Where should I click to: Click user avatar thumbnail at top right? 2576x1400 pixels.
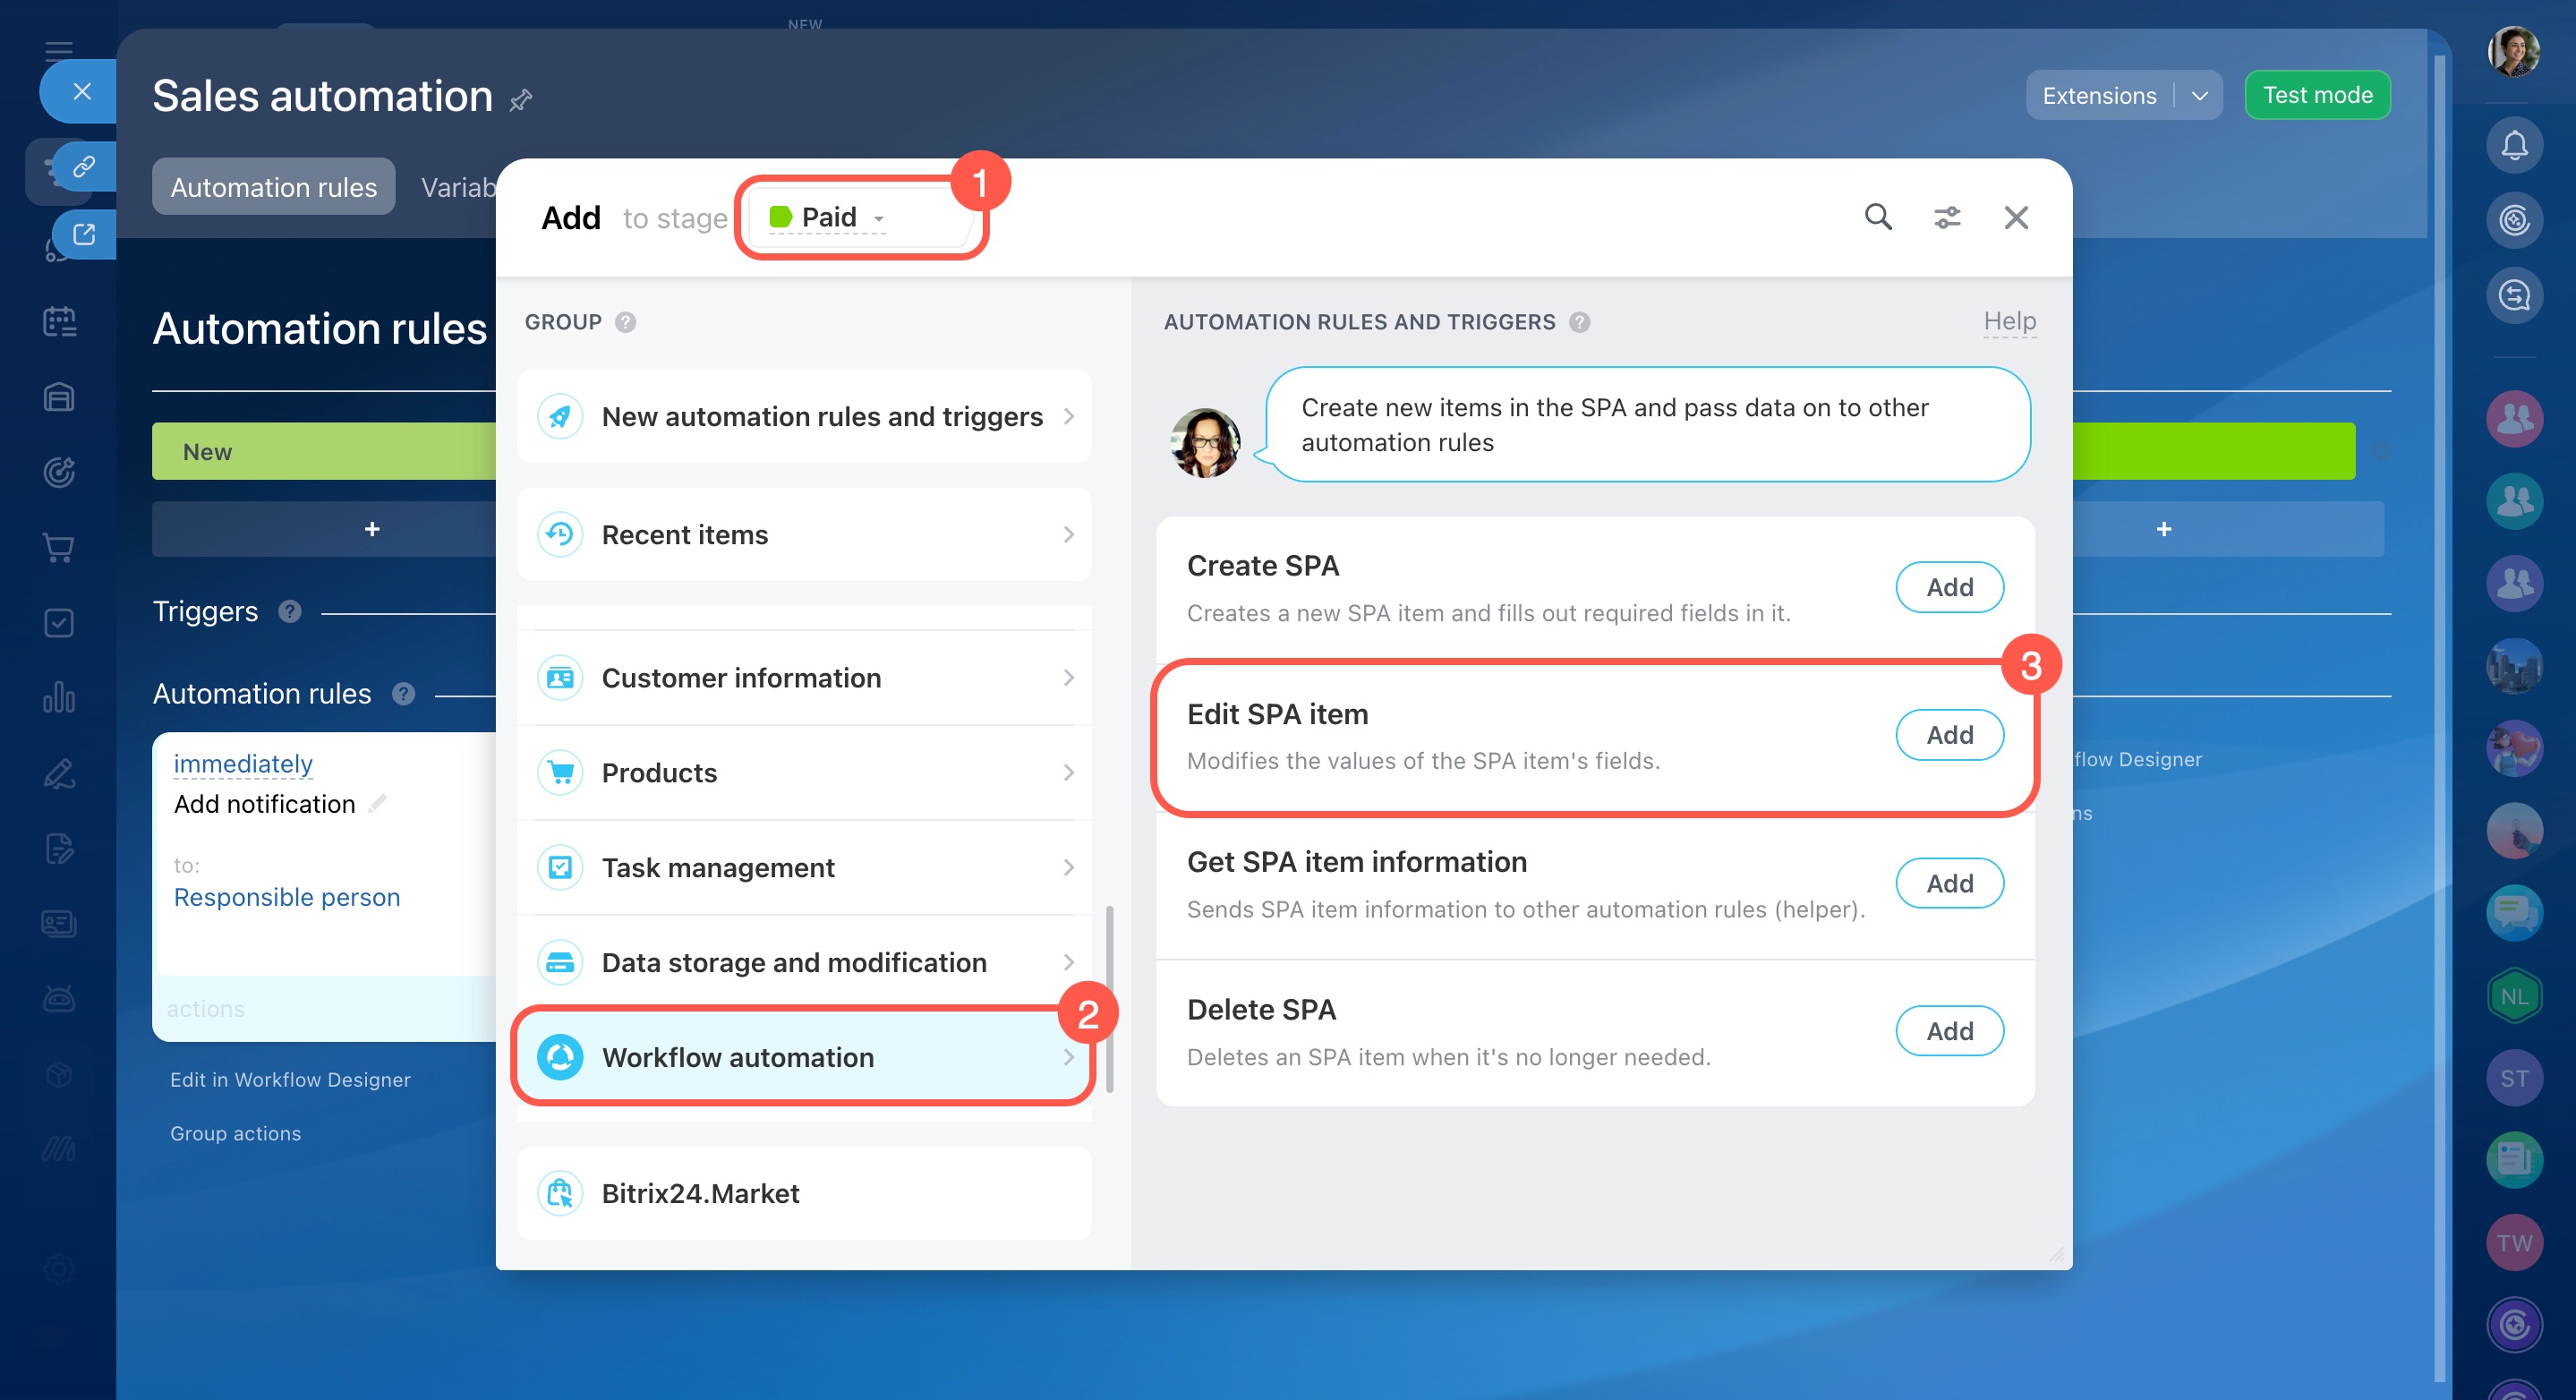[x=2514, y=52]
